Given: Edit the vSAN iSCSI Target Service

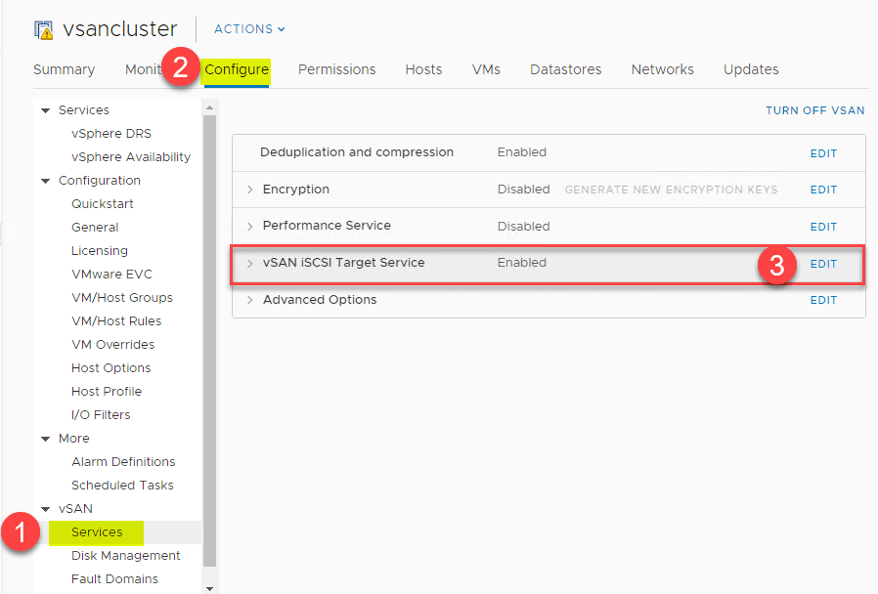Looking at the screenshot, I should point(823,264).
